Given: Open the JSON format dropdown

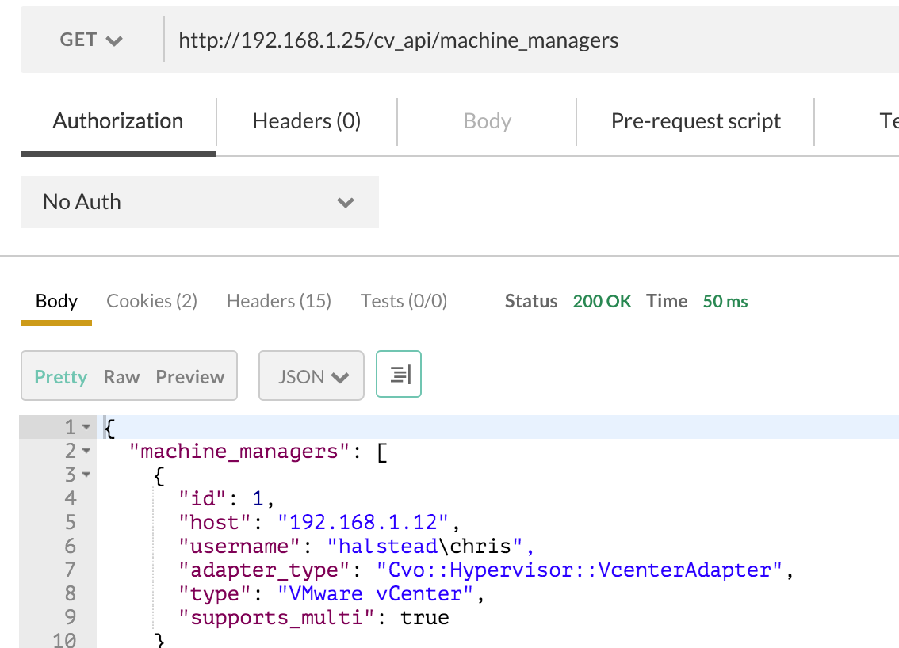Looking at the screenshot, I should [312, 377].
